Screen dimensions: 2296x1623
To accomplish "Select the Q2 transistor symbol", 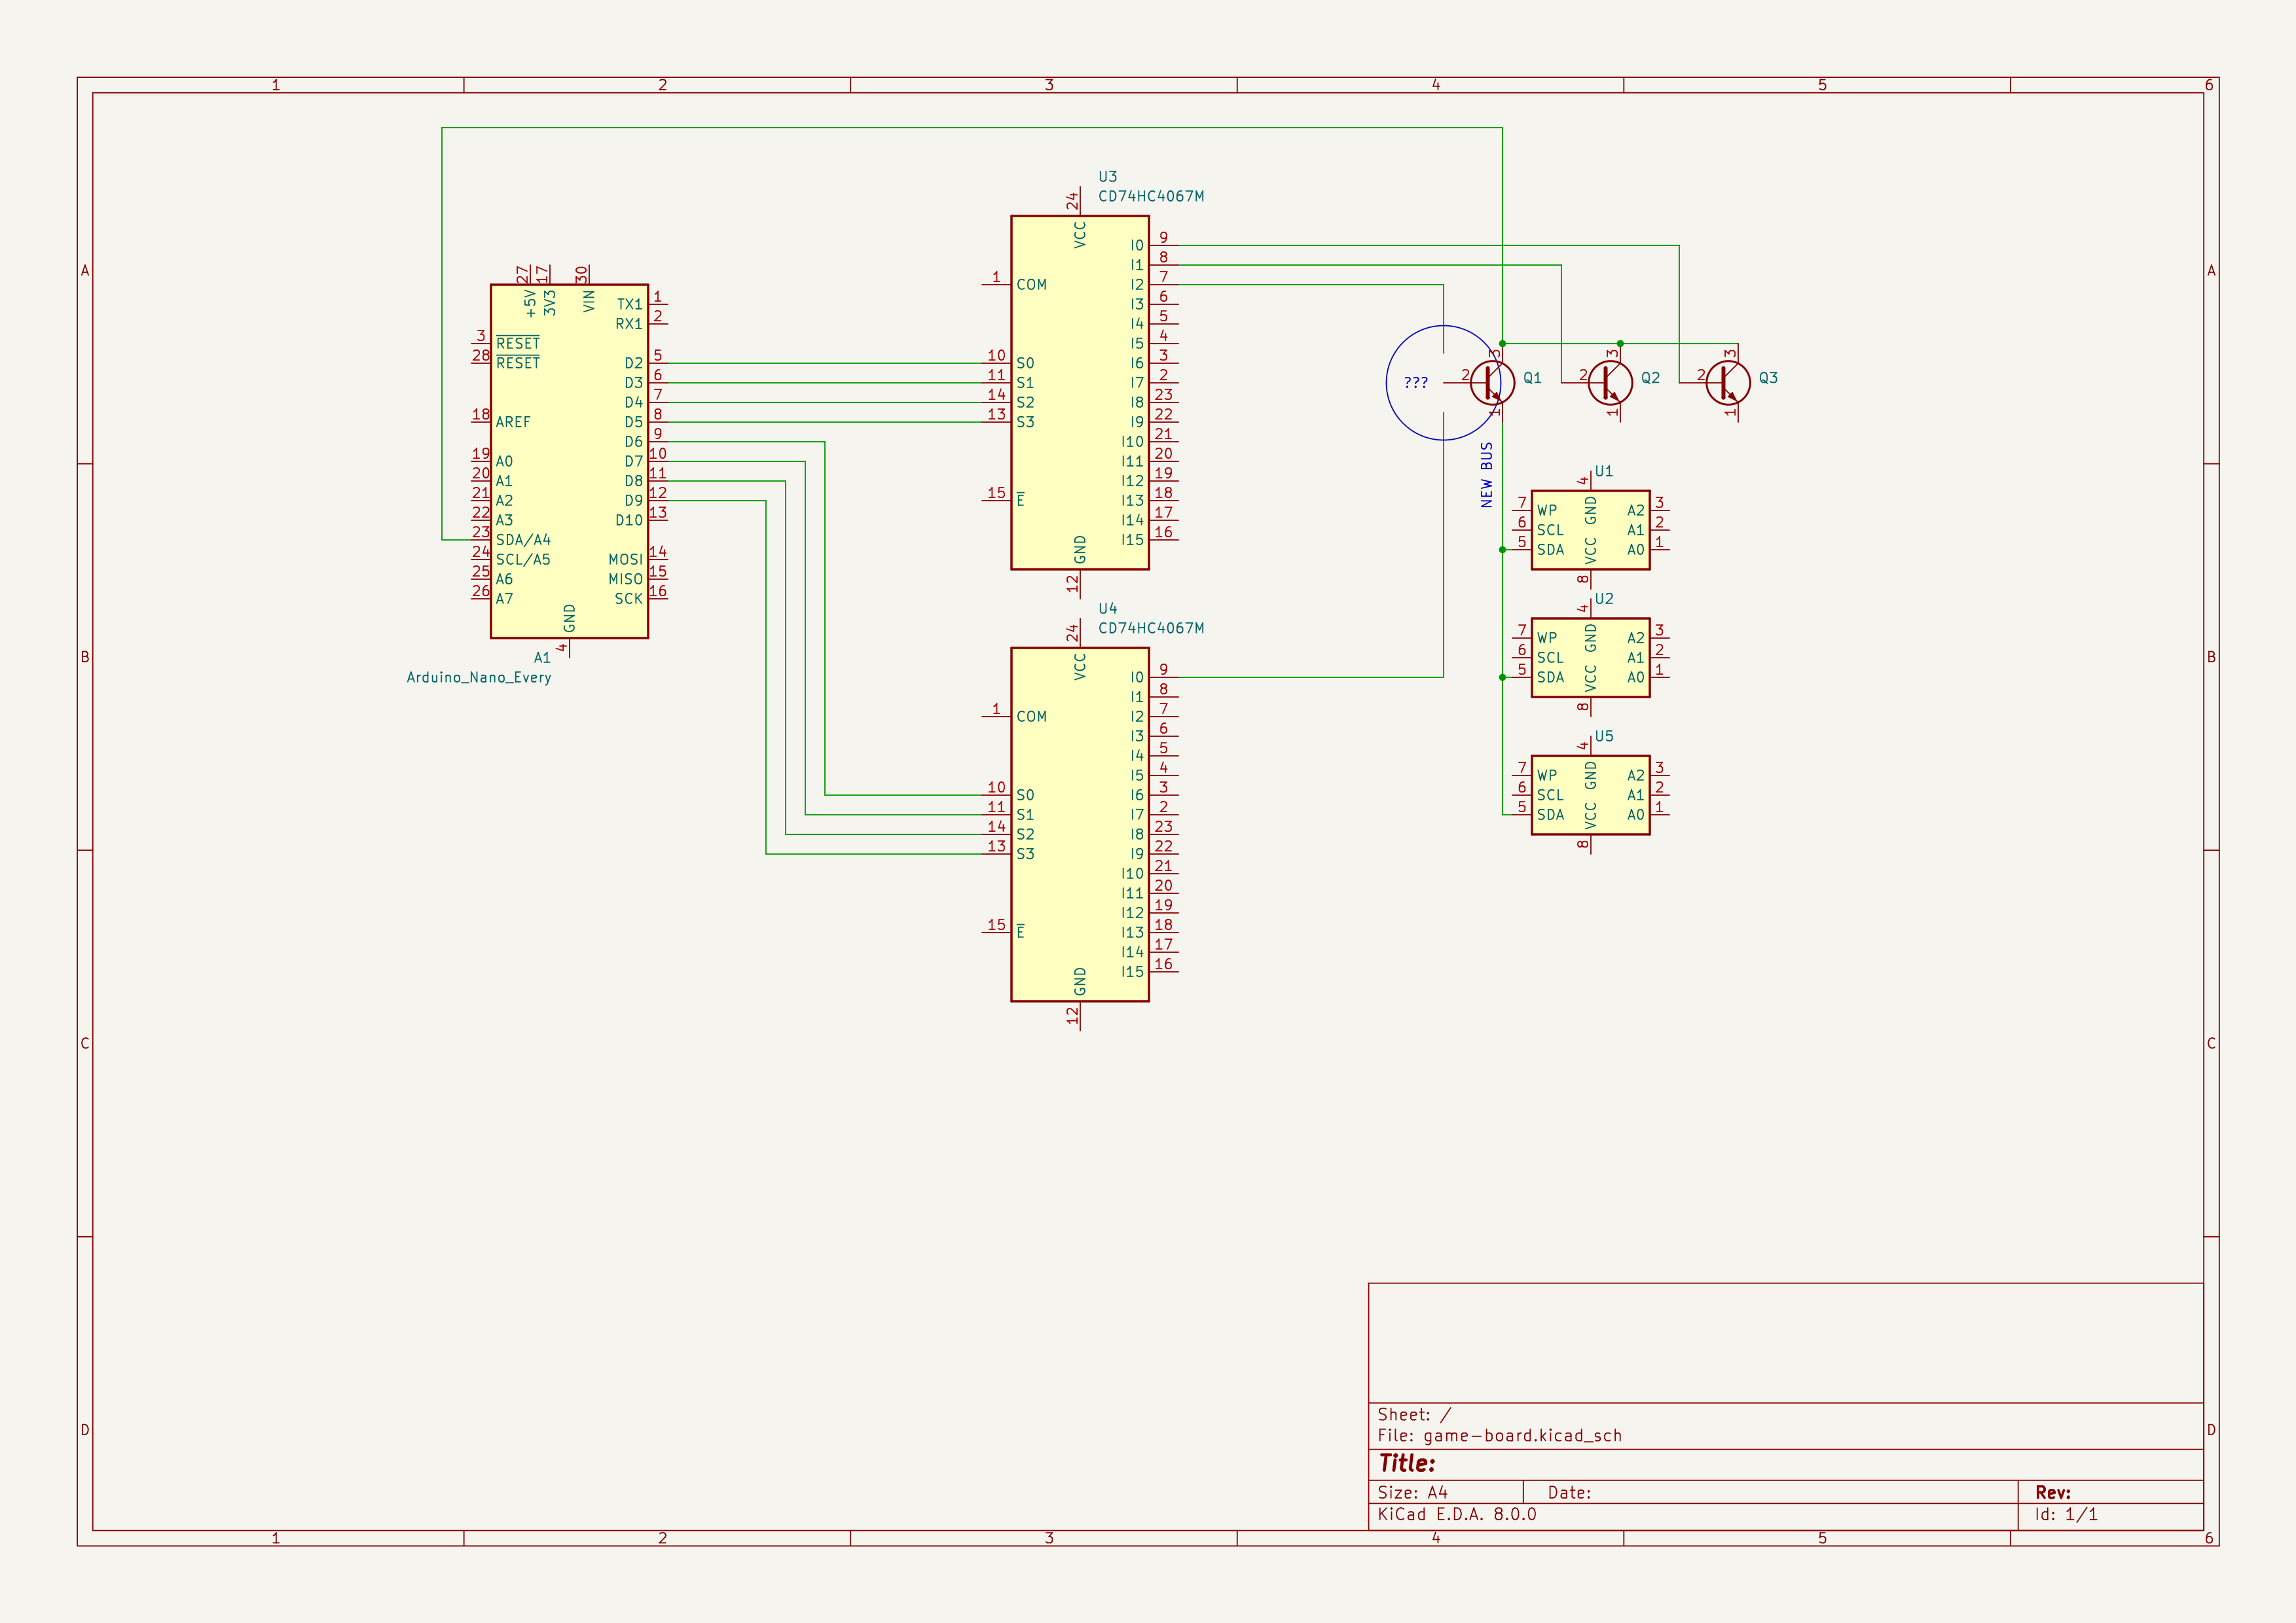I will (x=1610, y=383).
